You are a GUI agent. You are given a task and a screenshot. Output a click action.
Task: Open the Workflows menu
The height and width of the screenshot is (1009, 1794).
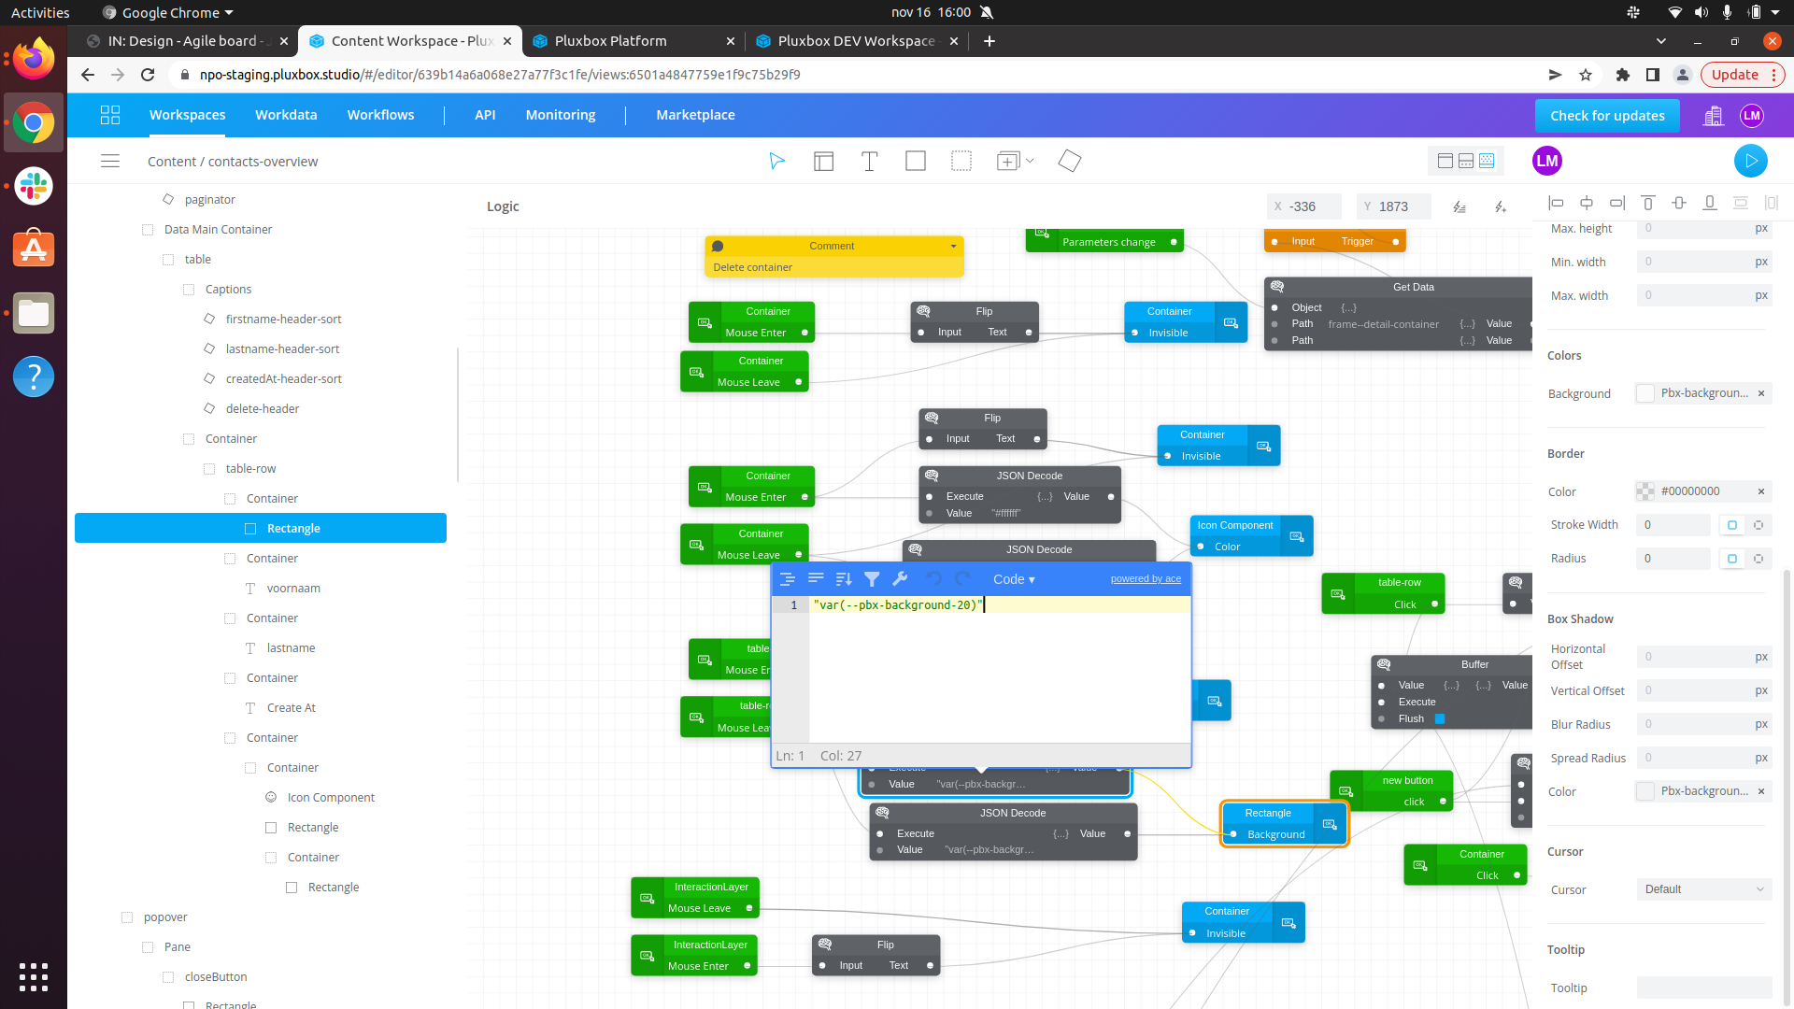click(x=380, y=115)
